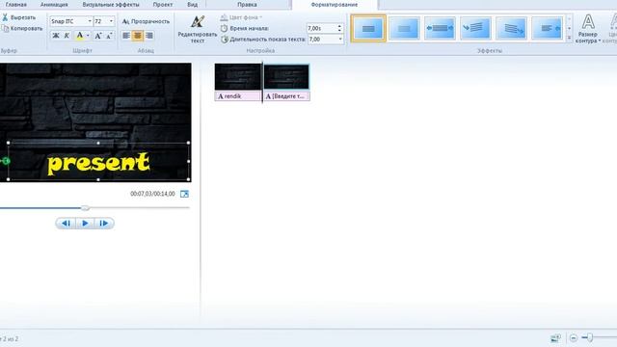Click the play button
Screen dimensions: 617x347
85,224
